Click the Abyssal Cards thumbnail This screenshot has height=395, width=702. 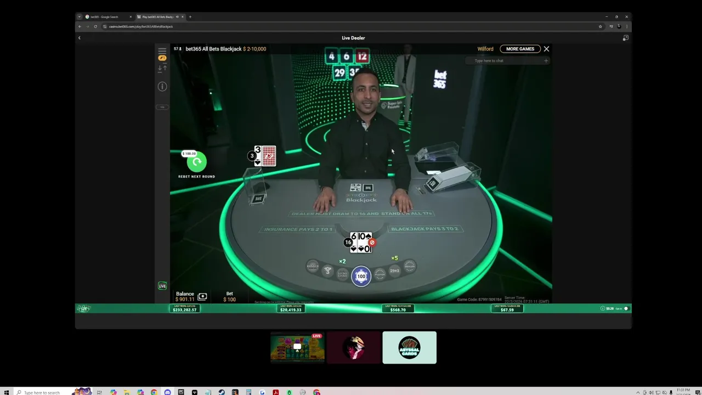pos(410,347)
